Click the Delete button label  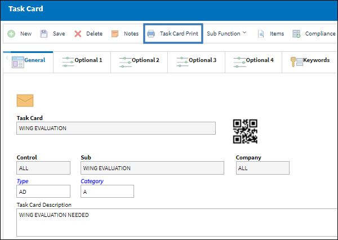point(94,34)
